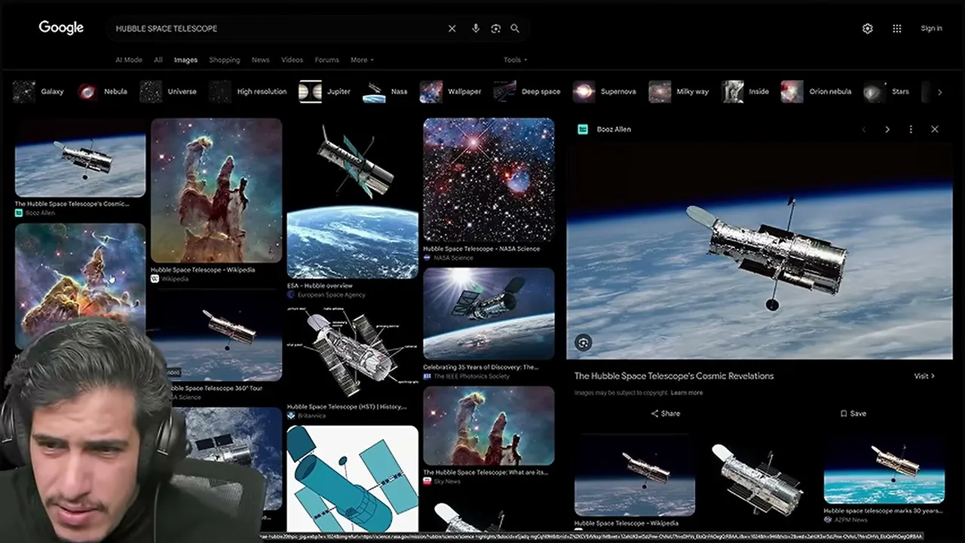Open quick settings gear
The height and width of the screenshot is (543, 965).
(868, 29)
